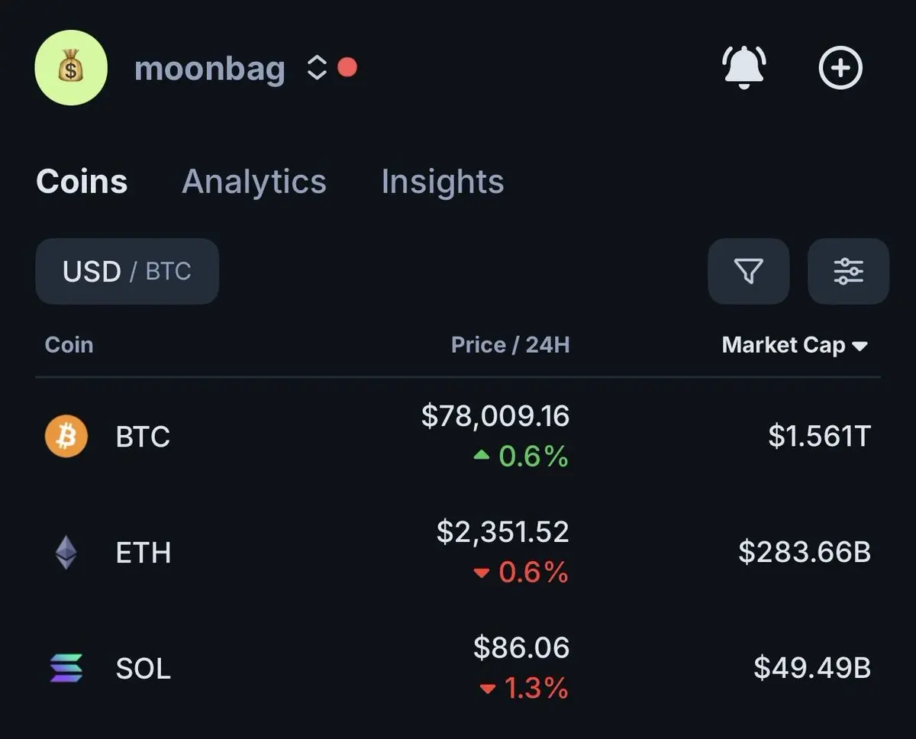The width and height of the screenshot is (916, 739).
Task: Toggle the USD / BTC currency switch
Action: 127,272
